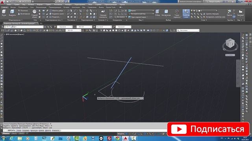Click the Отбор culling icon
This screenshot has width=252, height=141.
tap(157, 13)
